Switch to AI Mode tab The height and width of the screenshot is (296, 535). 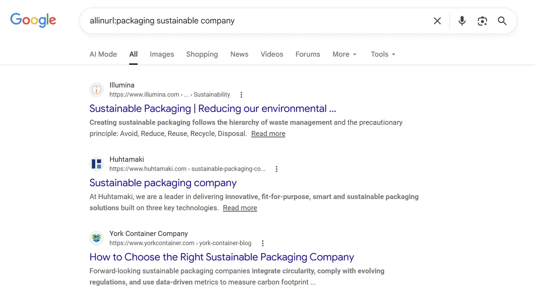tap(103, 54)
